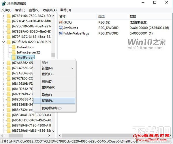Click the InProcServer32 folder icon
Viewport: 173px width, 144px height.
[x=14, y=52]
